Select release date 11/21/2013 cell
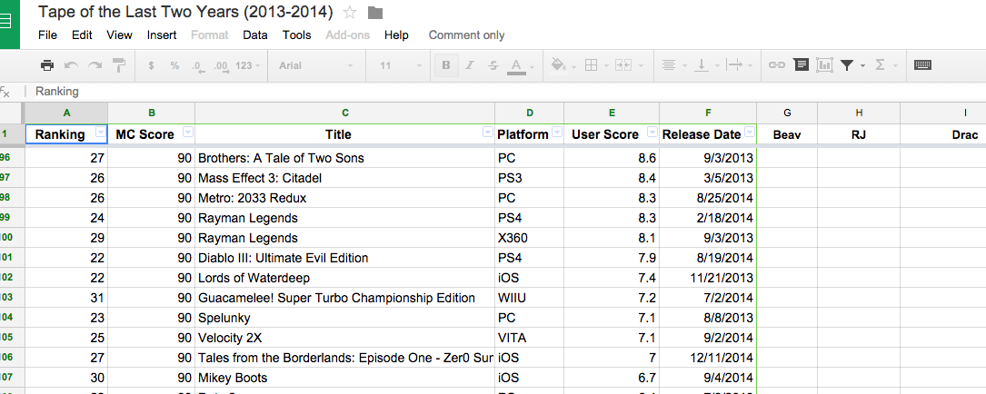Viewport: 986px width, 394px height. click(708, 278)
